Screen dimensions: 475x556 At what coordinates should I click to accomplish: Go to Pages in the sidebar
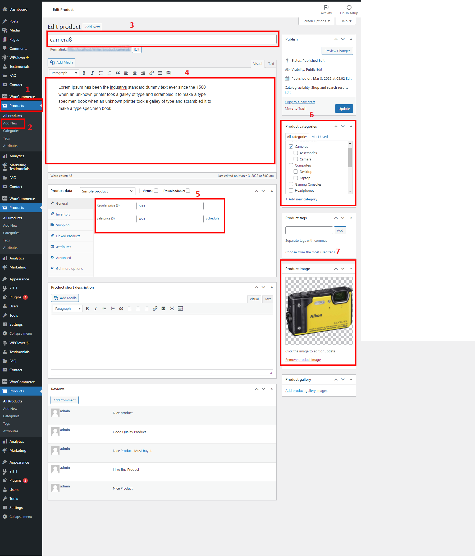point(14,39)
